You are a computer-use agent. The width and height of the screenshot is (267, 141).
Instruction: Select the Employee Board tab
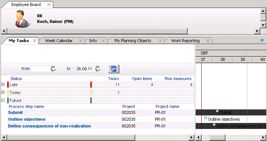26,5
